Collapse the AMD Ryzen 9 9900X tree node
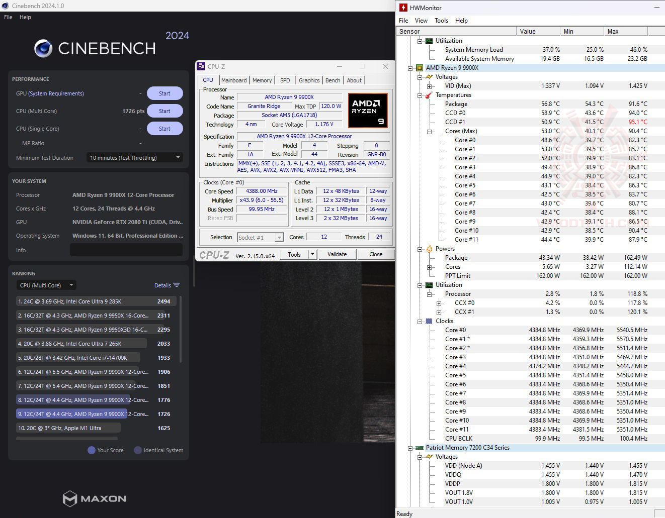This screenshot has width=665, height=518. [x=410, y=68]
